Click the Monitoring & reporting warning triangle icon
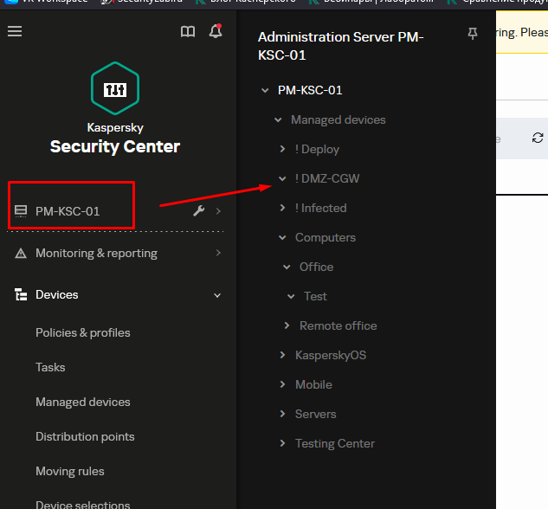 point(21,253)
